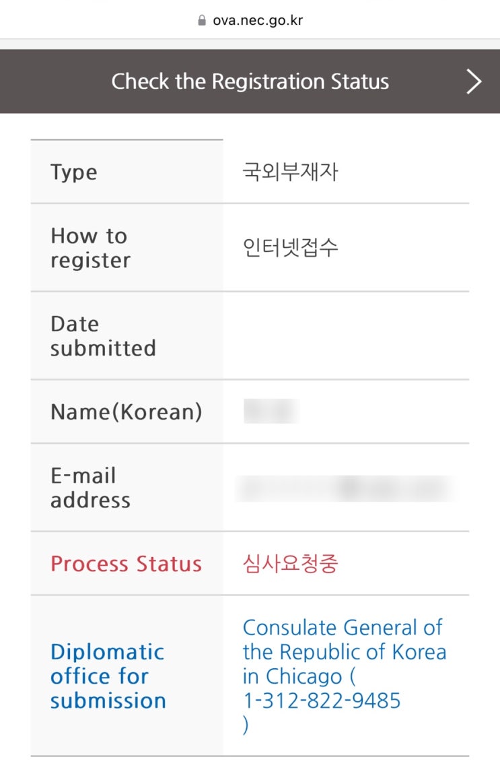Image resolution: width=500 pixels, height=780 pixels.
Task: Click the closing parenthesis below the phone number
Action: (x=246, y=725)
